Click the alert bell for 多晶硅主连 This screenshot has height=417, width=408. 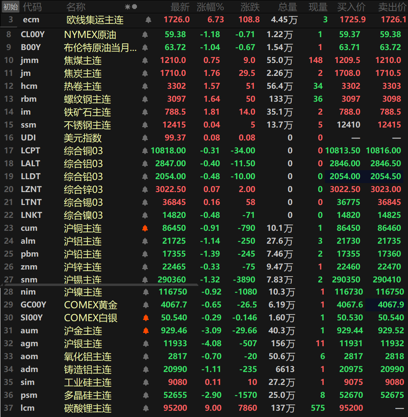point(145,395)
